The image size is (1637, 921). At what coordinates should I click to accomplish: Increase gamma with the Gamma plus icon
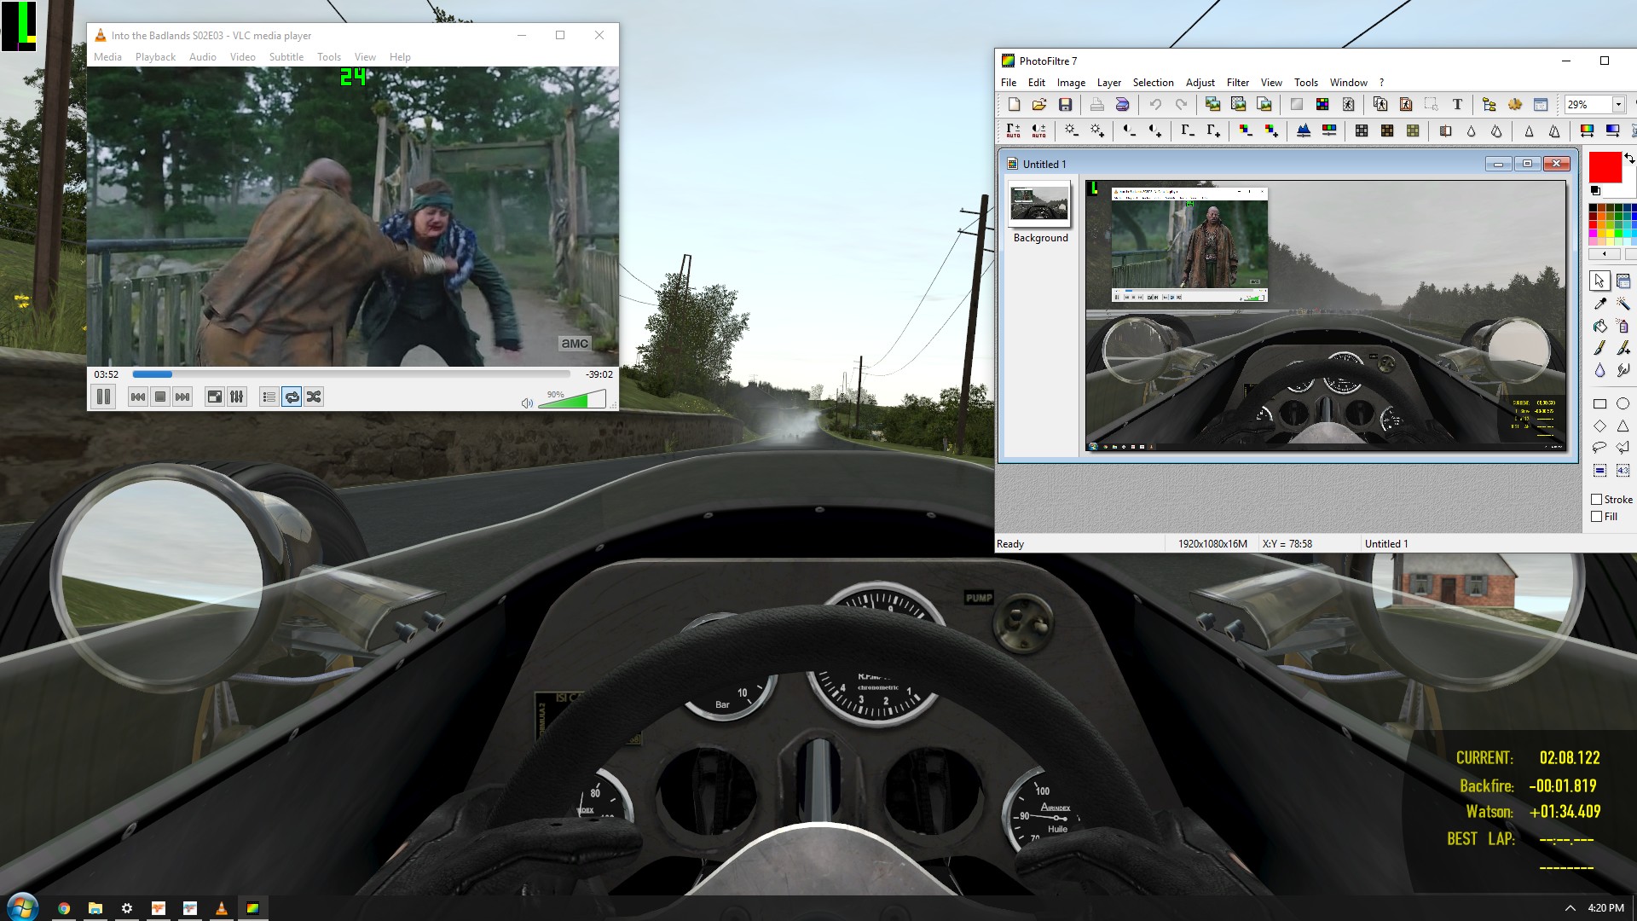tap(1212, 130)
